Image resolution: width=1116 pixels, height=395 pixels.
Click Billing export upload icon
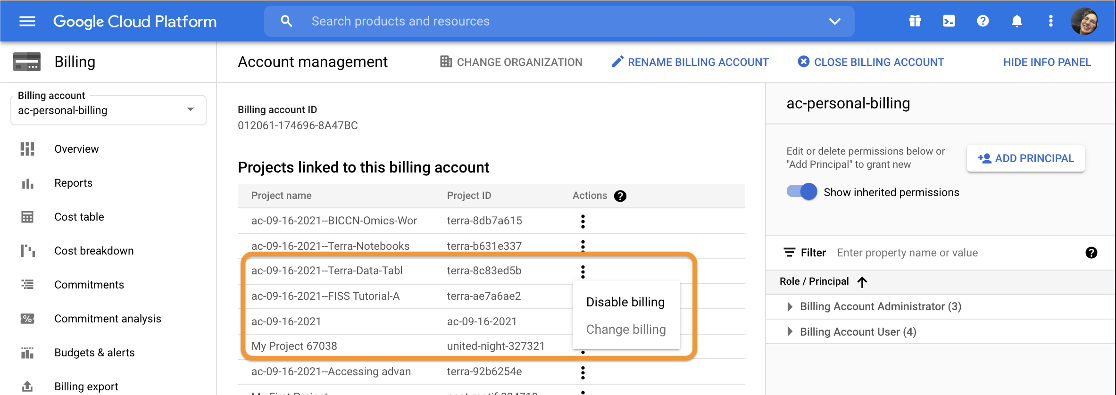coord(27,387)
